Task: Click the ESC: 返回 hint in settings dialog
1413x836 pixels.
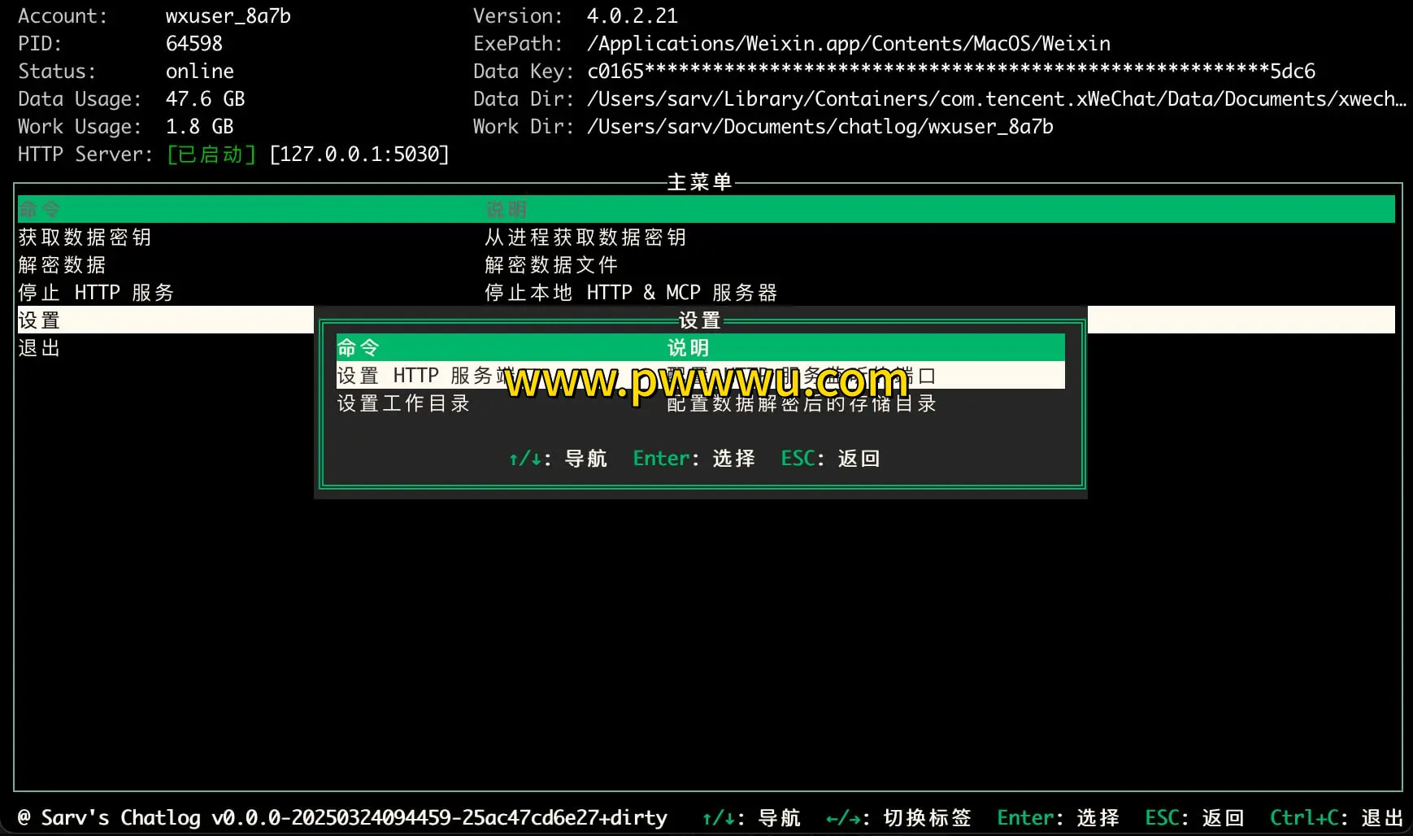Action: [x=830, y=458]
